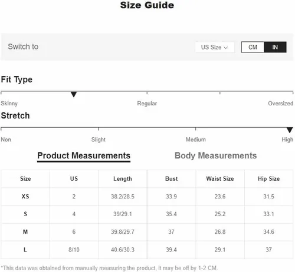Select the L size row

pos(147,250)
